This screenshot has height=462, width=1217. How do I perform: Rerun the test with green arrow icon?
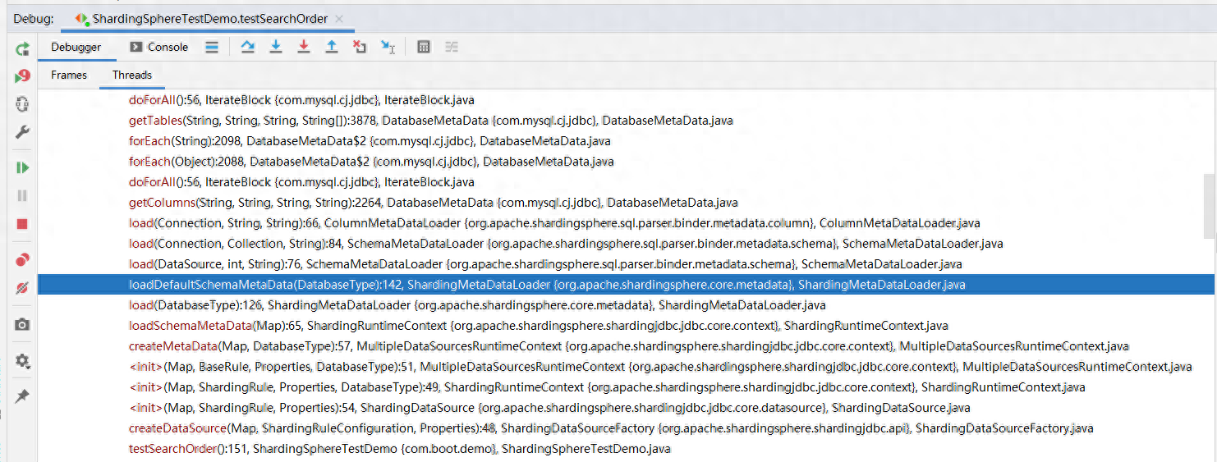(x=22, y=49)
